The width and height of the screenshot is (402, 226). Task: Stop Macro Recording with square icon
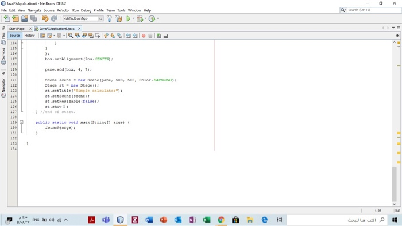pos(150,36)
